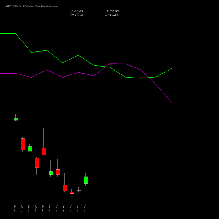Click the red candlestick for 30 Apr
The image size is (219, 219).
(x=44, y=152)
